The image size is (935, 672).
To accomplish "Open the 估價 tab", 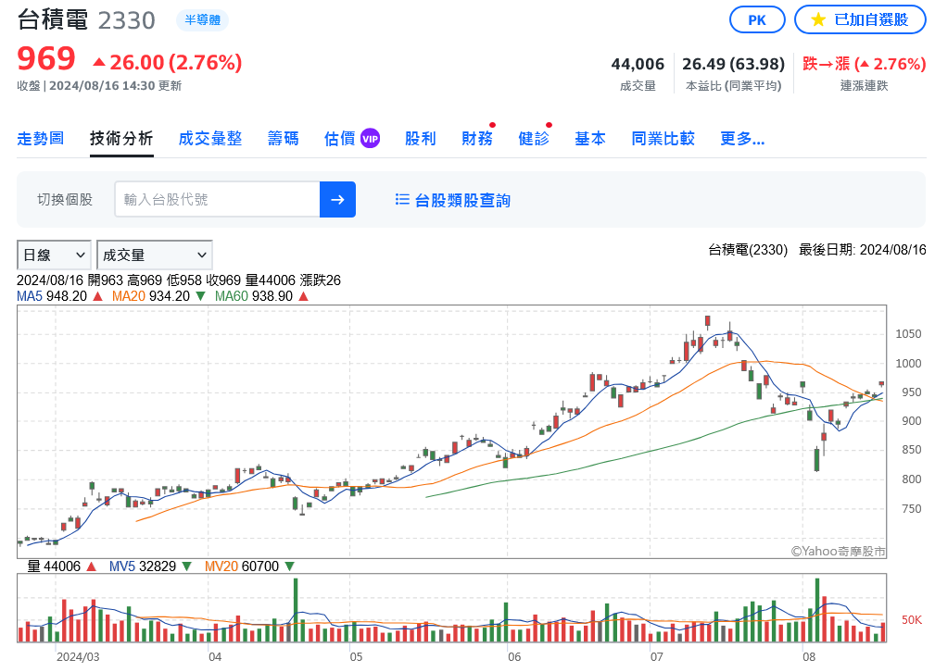I will click(340, 138).
